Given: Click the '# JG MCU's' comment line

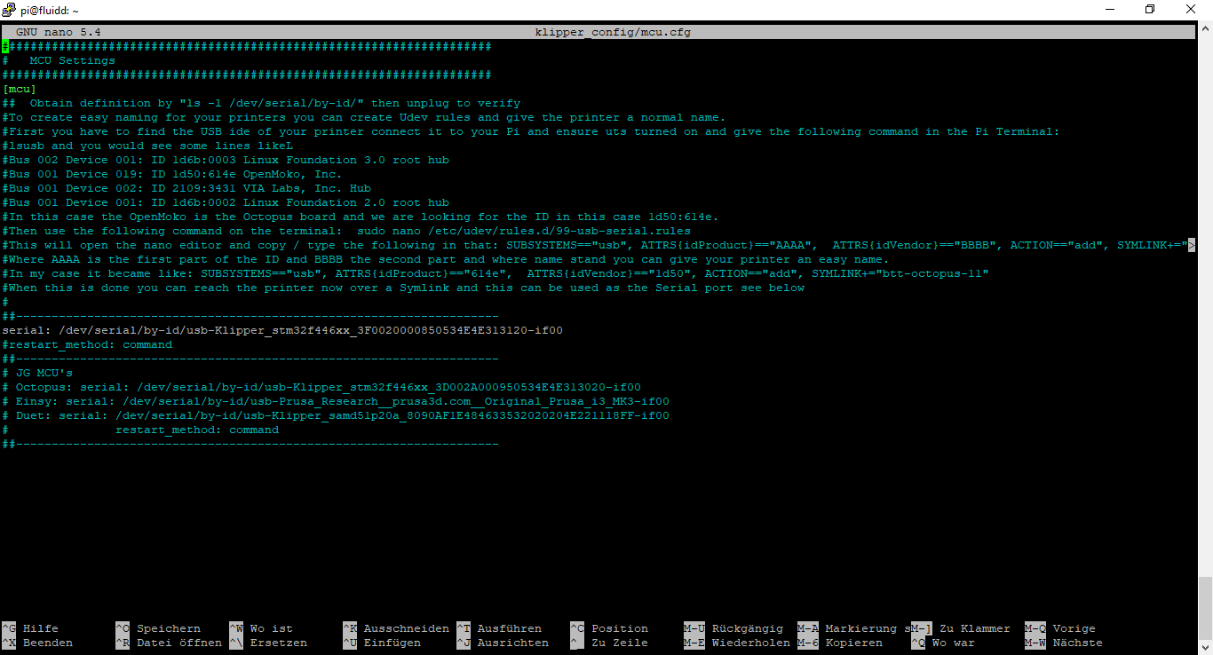Looking at the screenshot, I should point(37,373).
